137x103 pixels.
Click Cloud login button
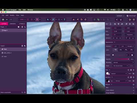click(131, 16)
